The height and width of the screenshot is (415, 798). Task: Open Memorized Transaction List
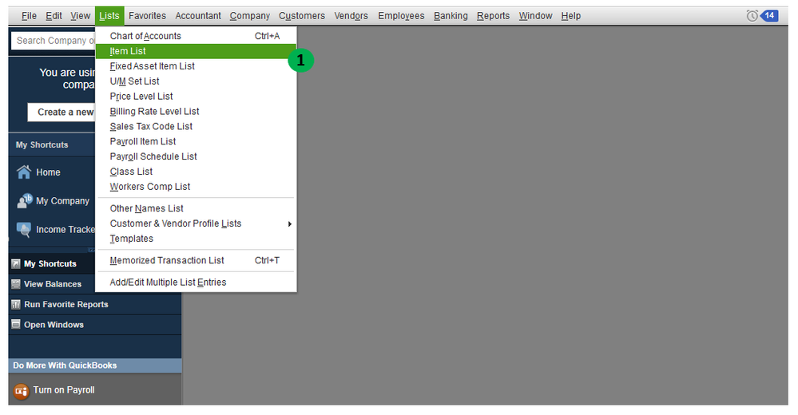(196, 260)
